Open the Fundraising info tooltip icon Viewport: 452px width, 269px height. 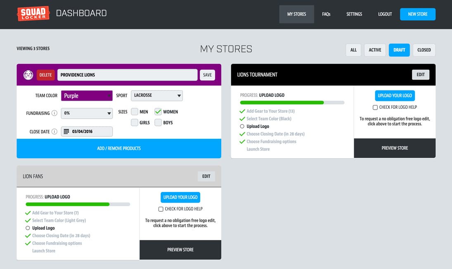54,113
